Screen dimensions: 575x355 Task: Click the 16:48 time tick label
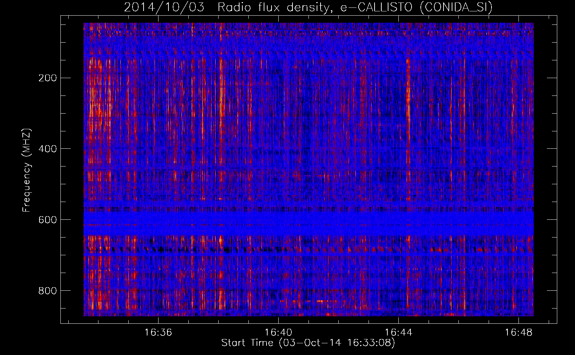(519, 332)
